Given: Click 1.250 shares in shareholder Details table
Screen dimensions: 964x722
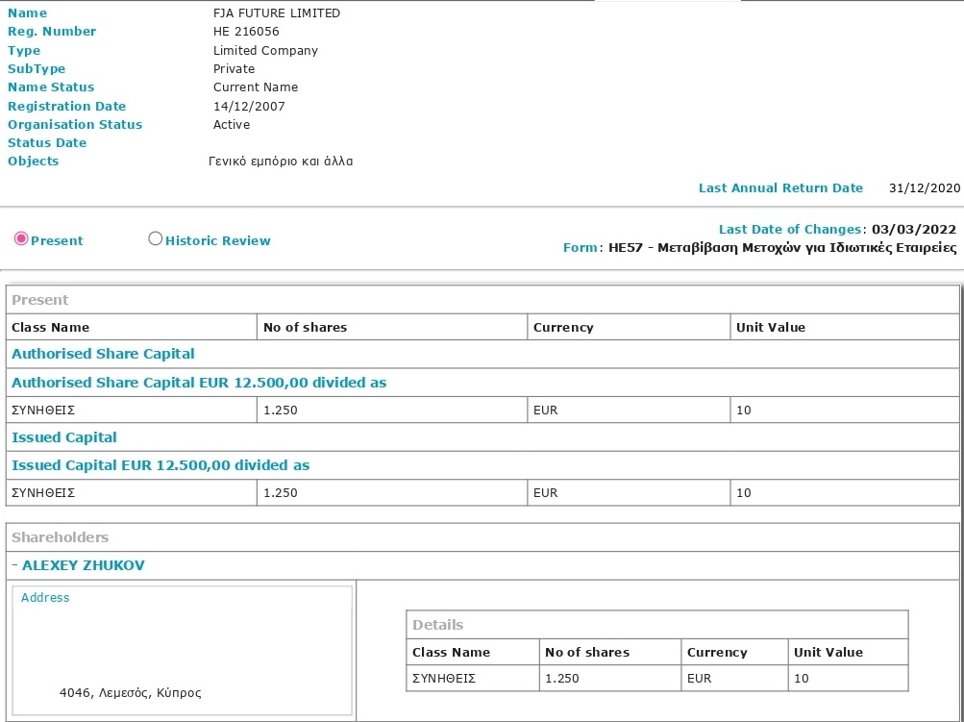Looking at the screenshot, I should click(562, 679).
